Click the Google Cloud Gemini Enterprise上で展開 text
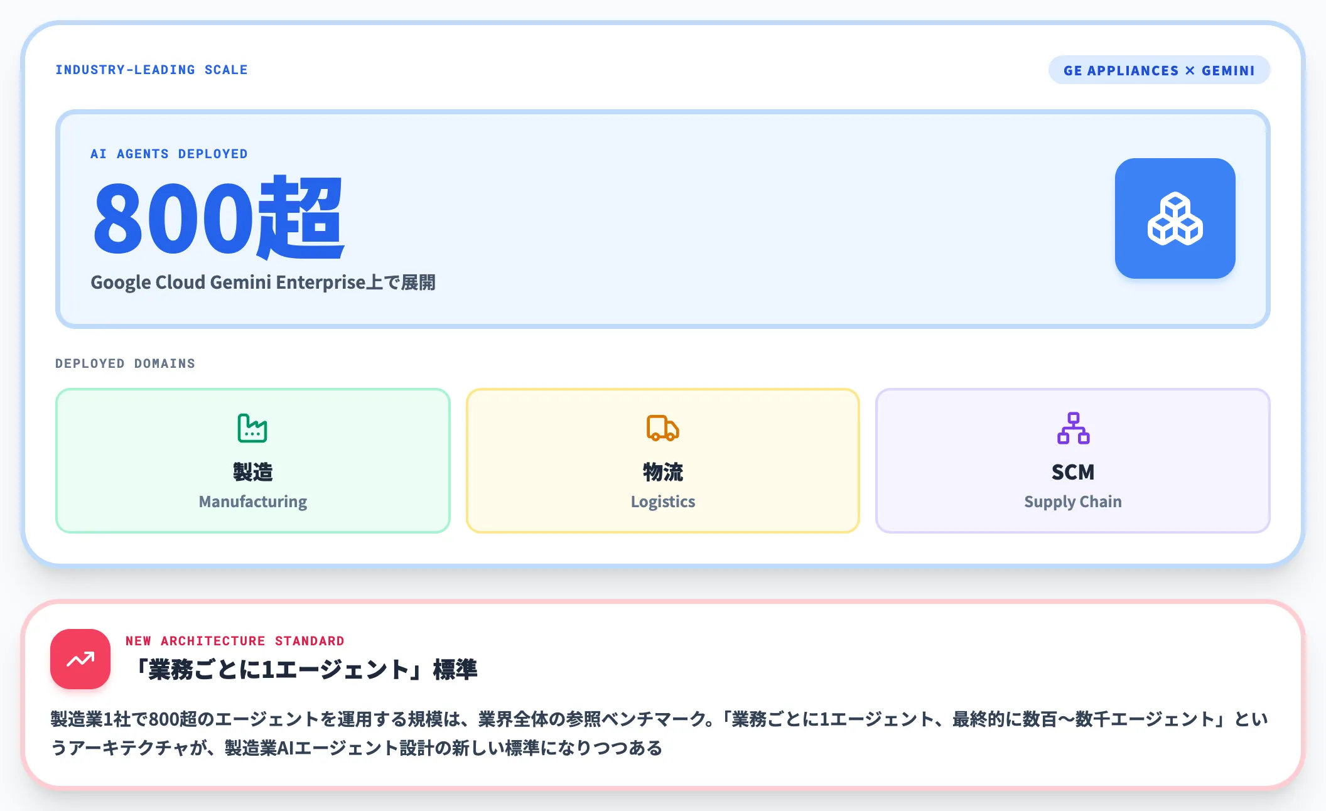 pos(263,282)
